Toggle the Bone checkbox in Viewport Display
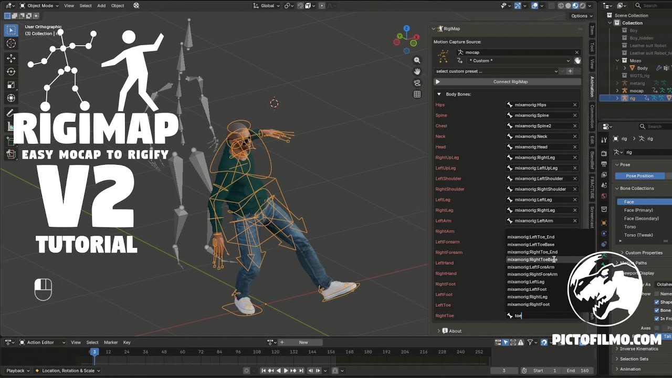Screen dimensions: 672x378 tap(657, 310)
